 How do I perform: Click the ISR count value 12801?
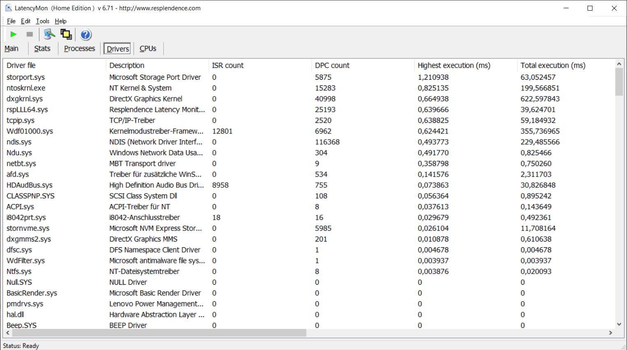point(222,131)
